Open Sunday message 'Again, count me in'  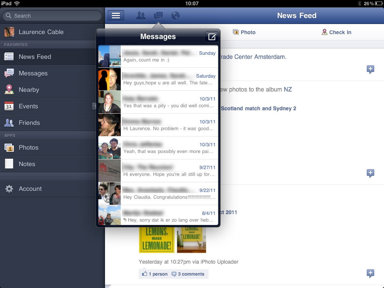coord(158,57)
